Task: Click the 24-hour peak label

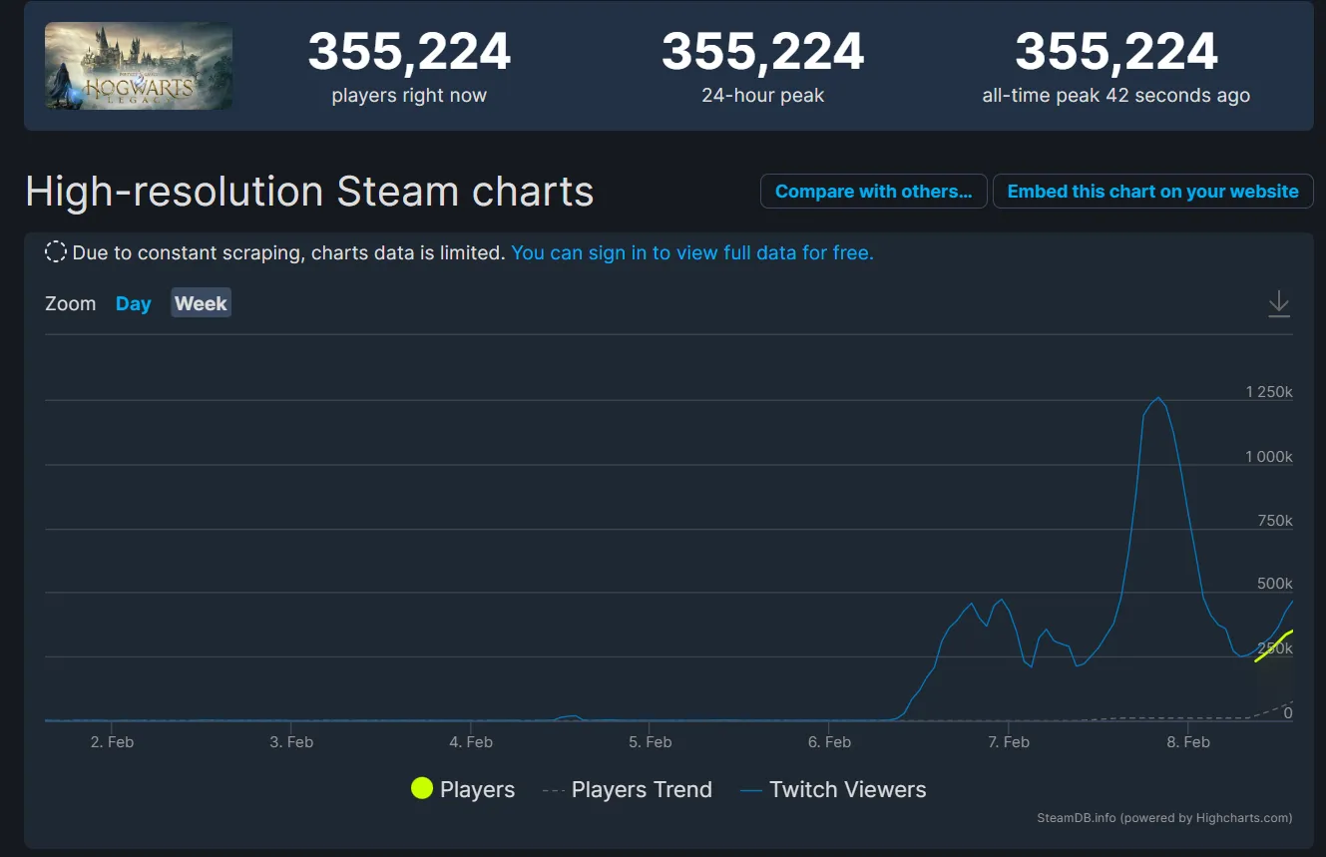Action: [762, 96]
